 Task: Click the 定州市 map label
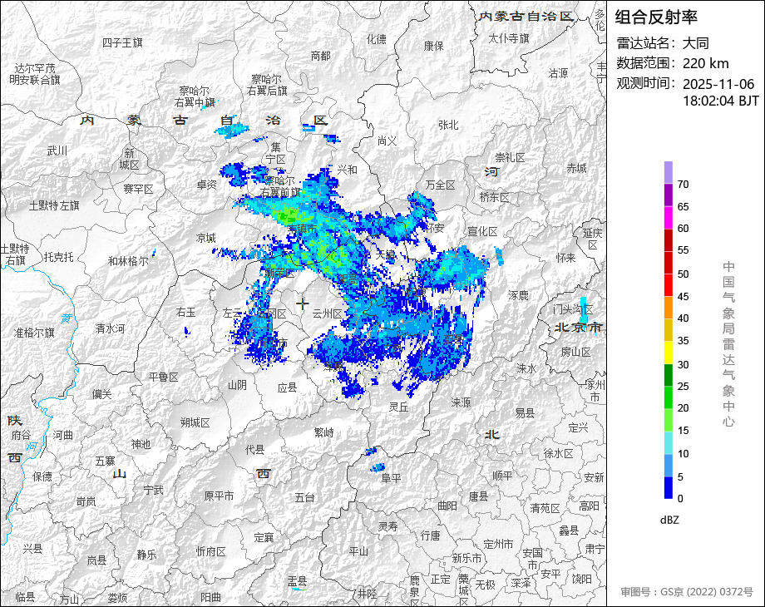(x=498, y=544)
